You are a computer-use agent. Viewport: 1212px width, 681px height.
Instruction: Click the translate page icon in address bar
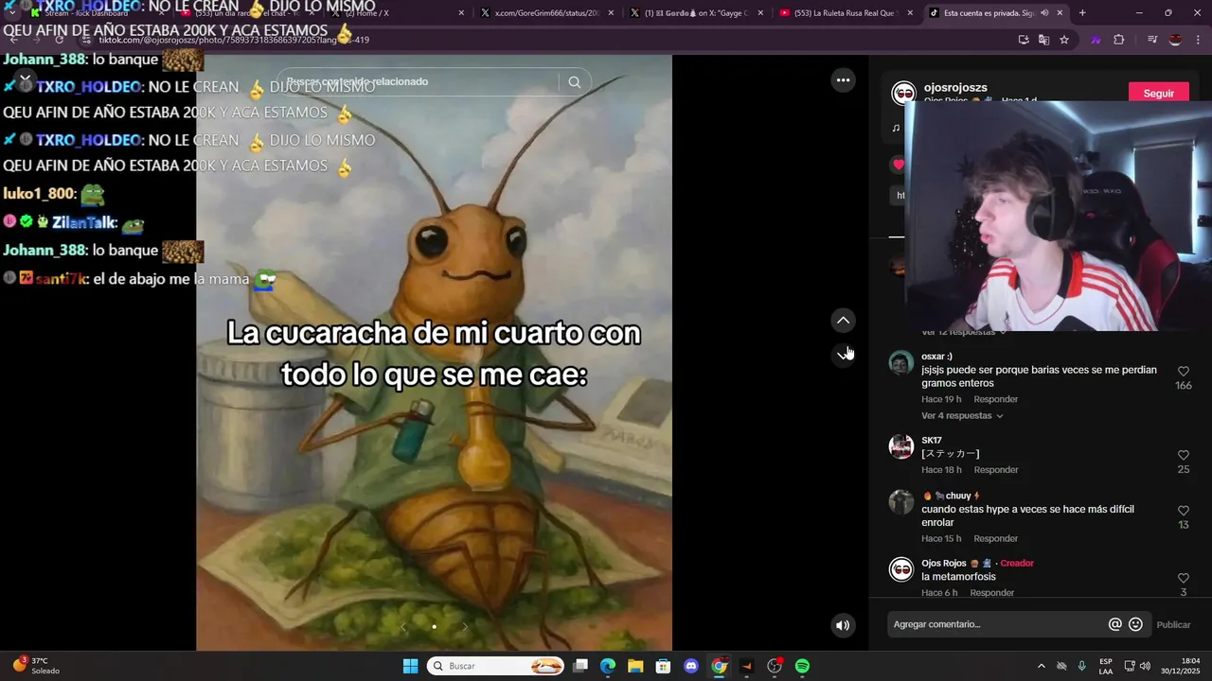click(1043, 40)
